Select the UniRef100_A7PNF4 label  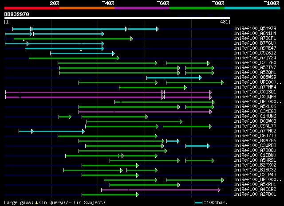255,87
